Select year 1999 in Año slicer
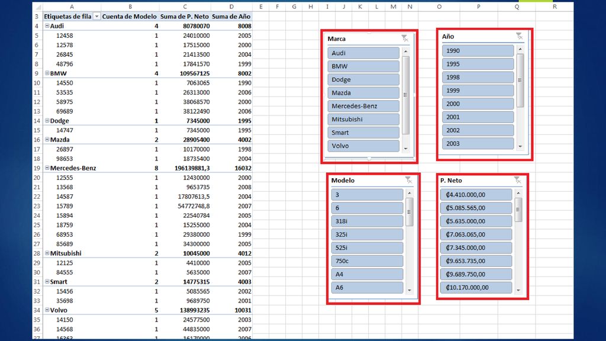 [478, 91]
